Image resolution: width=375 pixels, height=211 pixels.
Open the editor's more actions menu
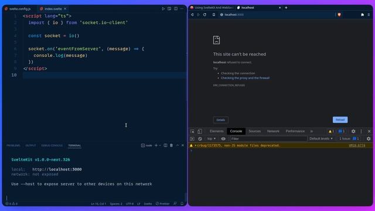[182, 9]
